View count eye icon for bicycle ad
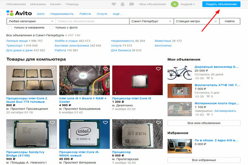The height and width of the screenshot is (165, 248). click(x=197, y=78)
